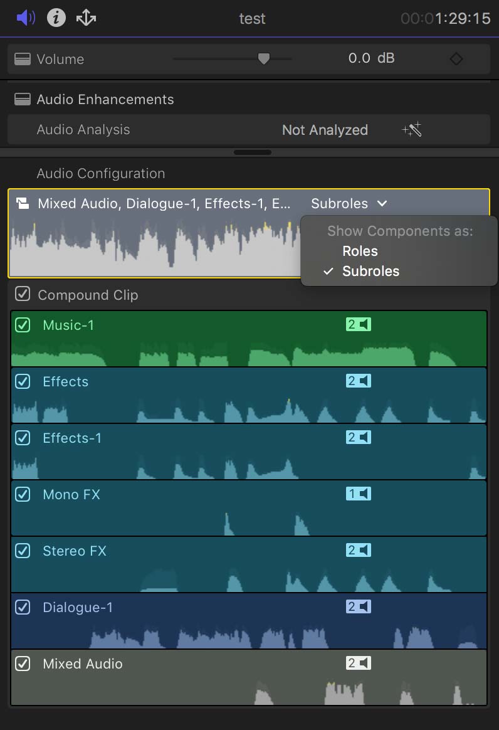Open the Audio inspector speaker icon
The height and width of the screenshot is (730, 499).
26,18
